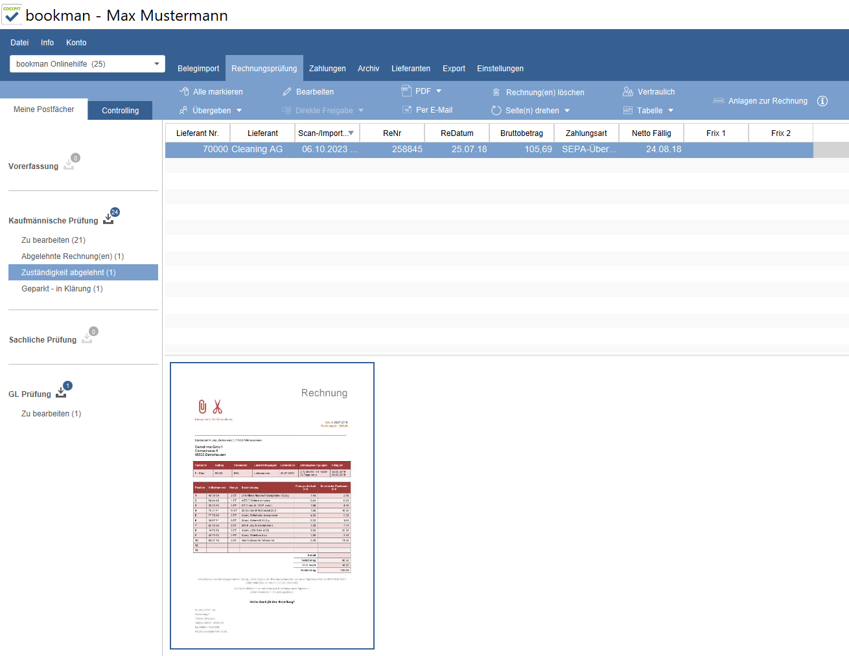849x656 pixels.
Task: Open the invoice page thumbnail preview
Action: pos(272,506)
